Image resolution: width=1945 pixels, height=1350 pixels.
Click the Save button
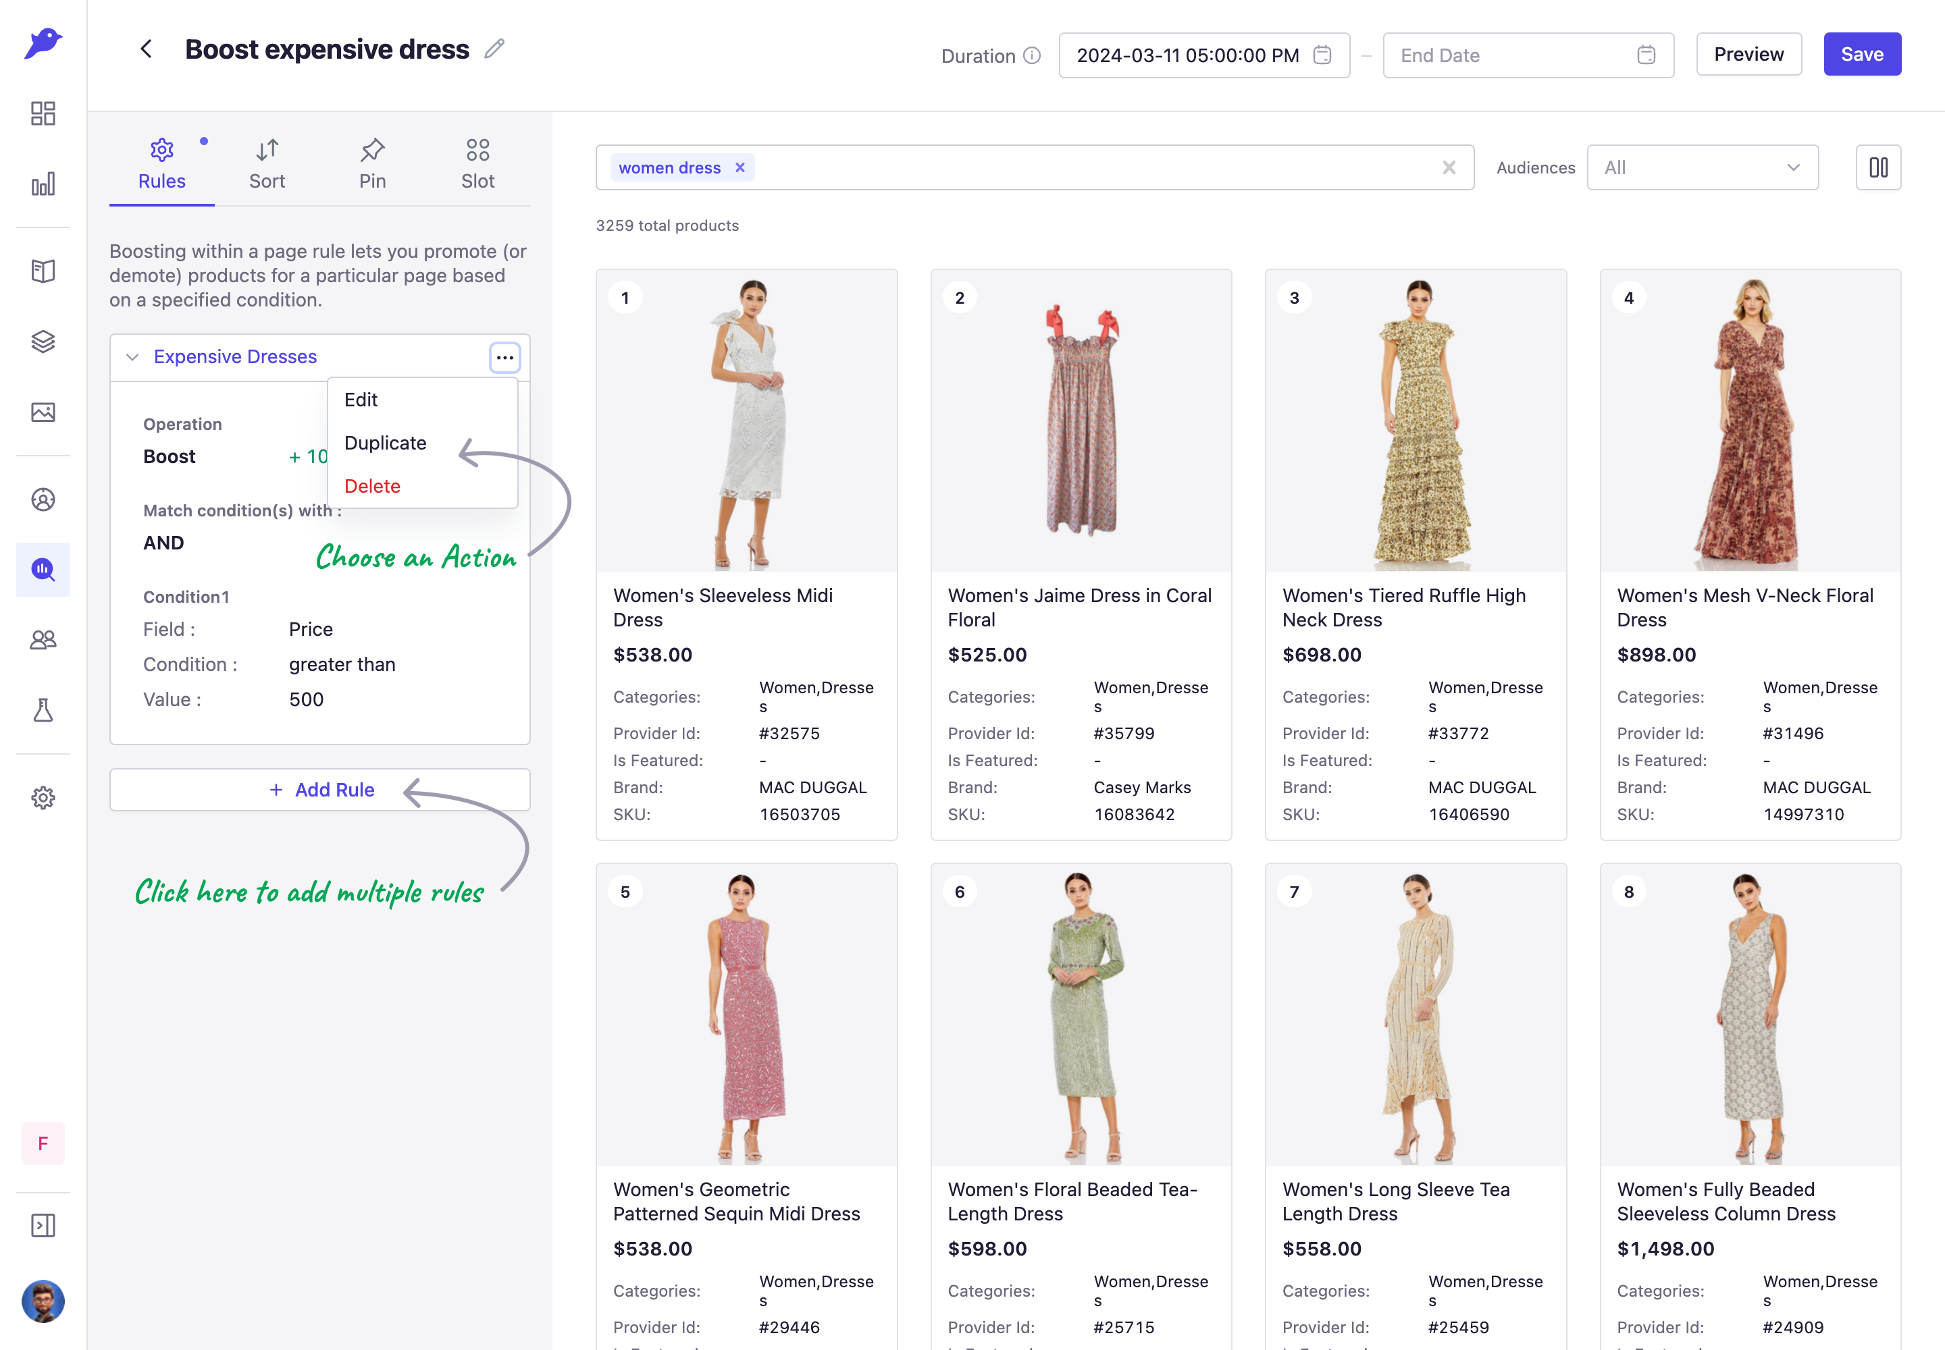(1862, 54)
